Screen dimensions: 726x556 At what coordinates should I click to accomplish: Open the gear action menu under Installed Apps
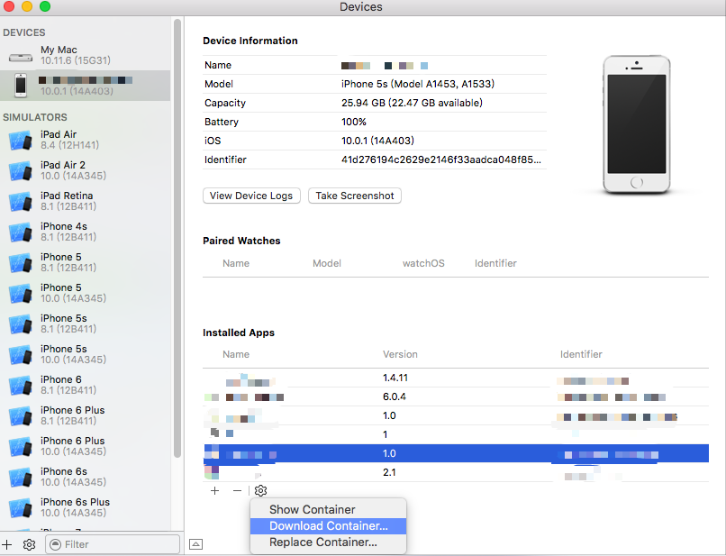[x=260, y=491]
